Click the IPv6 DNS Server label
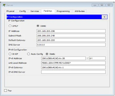Screen dimensions: 115x96 pyautogui.click(x=17, y=72)
